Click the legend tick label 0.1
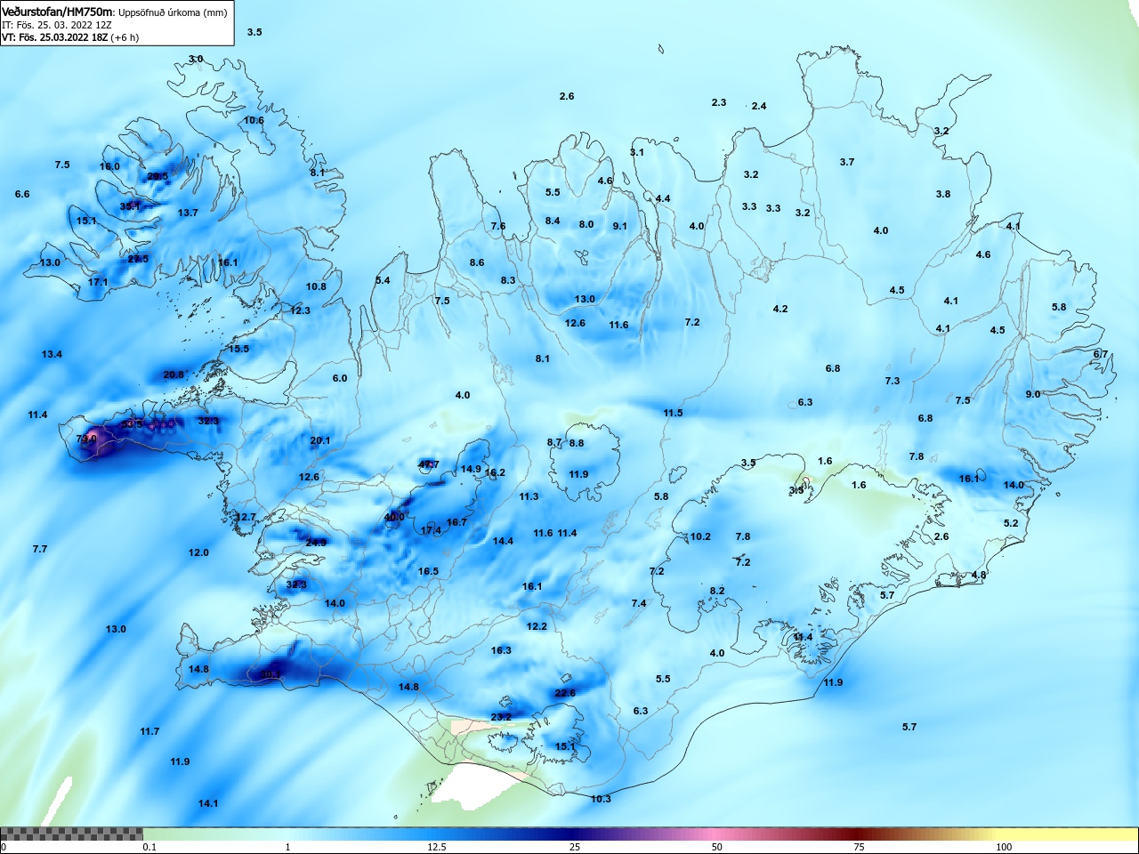The height and width of the screenshot is (854, 1139). (149, 847)
